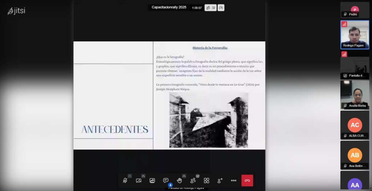Screen dimensions: 372x191
Task: Click the '¿Que es la fotografía?' text
Action: click(x=170, y=57)
